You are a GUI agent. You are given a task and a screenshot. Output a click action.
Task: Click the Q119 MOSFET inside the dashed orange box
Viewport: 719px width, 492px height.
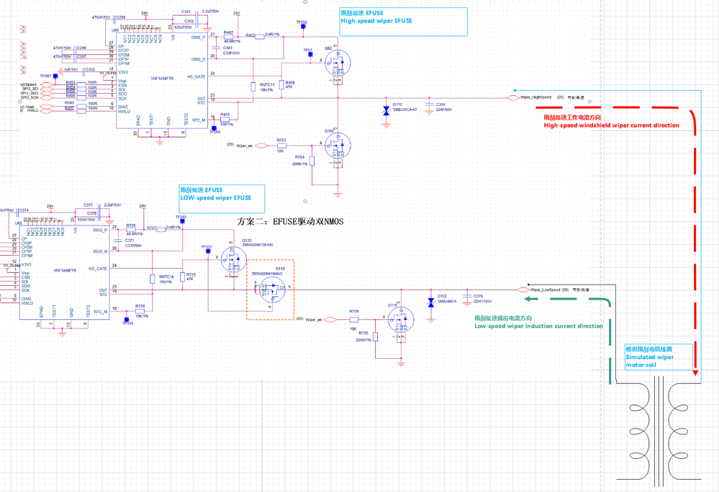coord(272,290)
